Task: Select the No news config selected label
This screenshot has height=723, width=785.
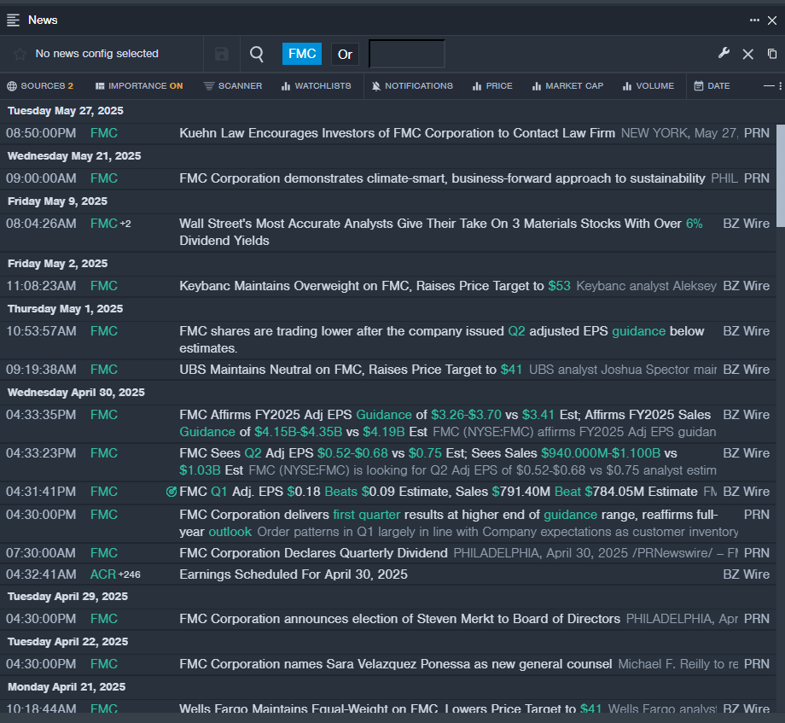Action: point(96,54)
